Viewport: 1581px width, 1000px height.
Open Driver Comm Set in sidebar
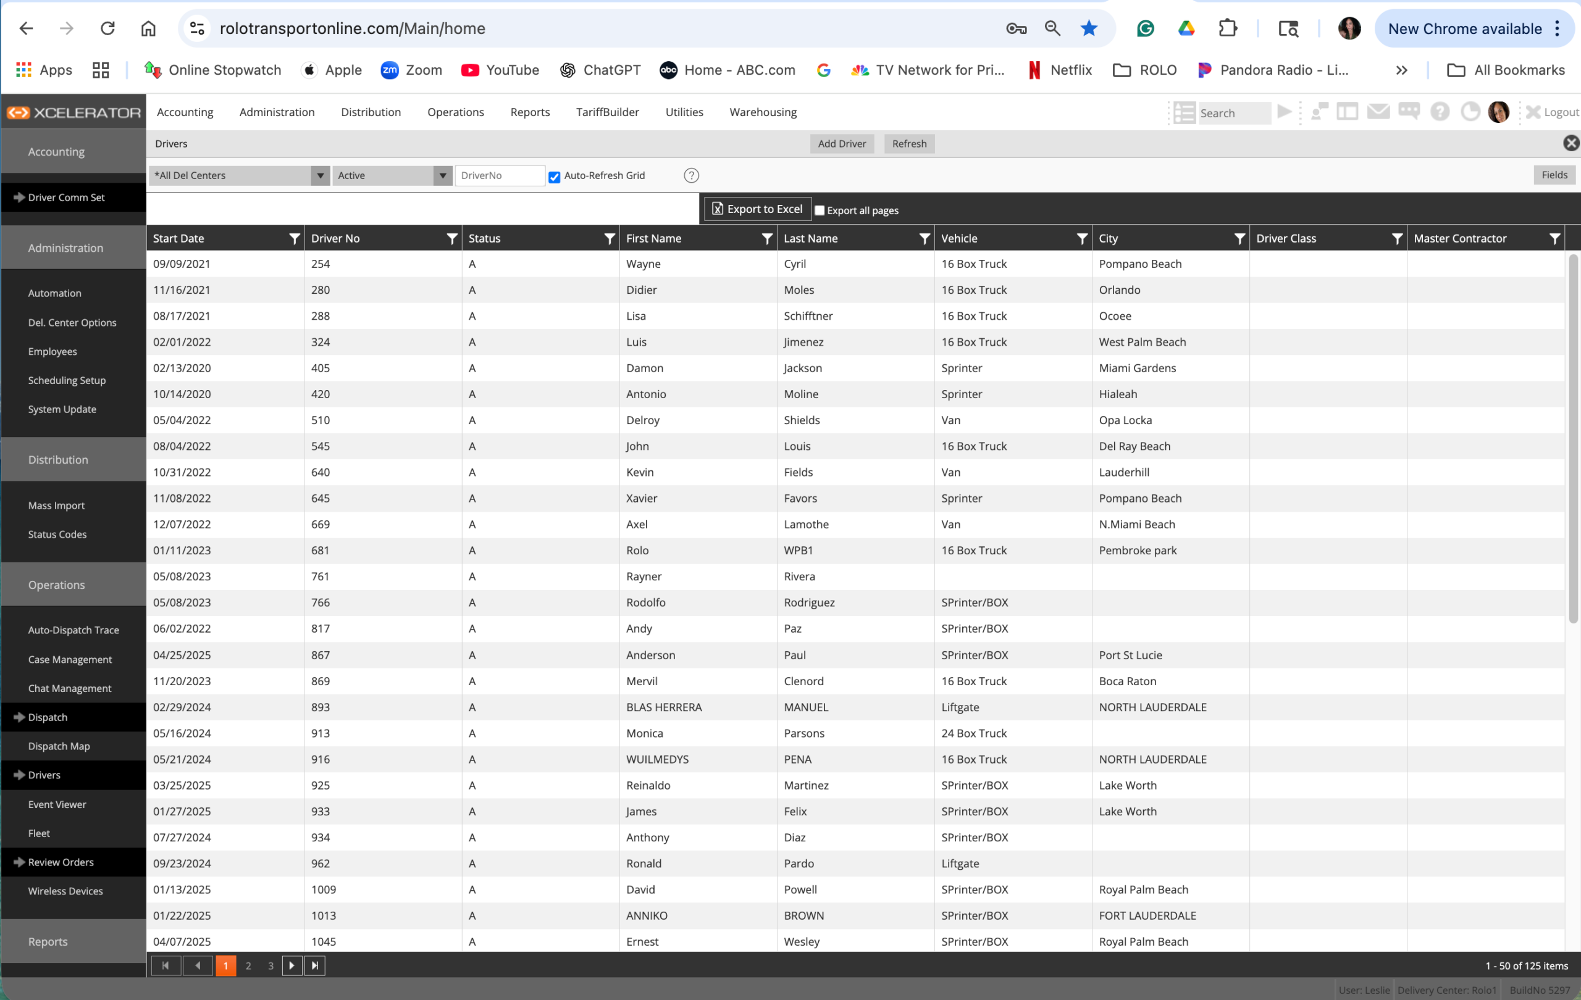tap(73, 197)
